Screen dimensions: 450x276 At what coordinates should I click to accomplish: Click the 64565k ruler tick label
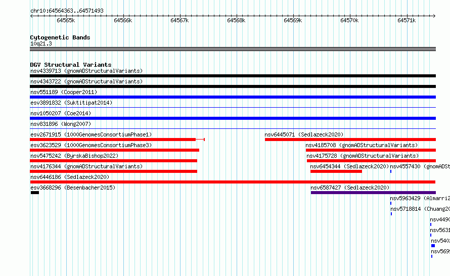[x=66, y=20]
